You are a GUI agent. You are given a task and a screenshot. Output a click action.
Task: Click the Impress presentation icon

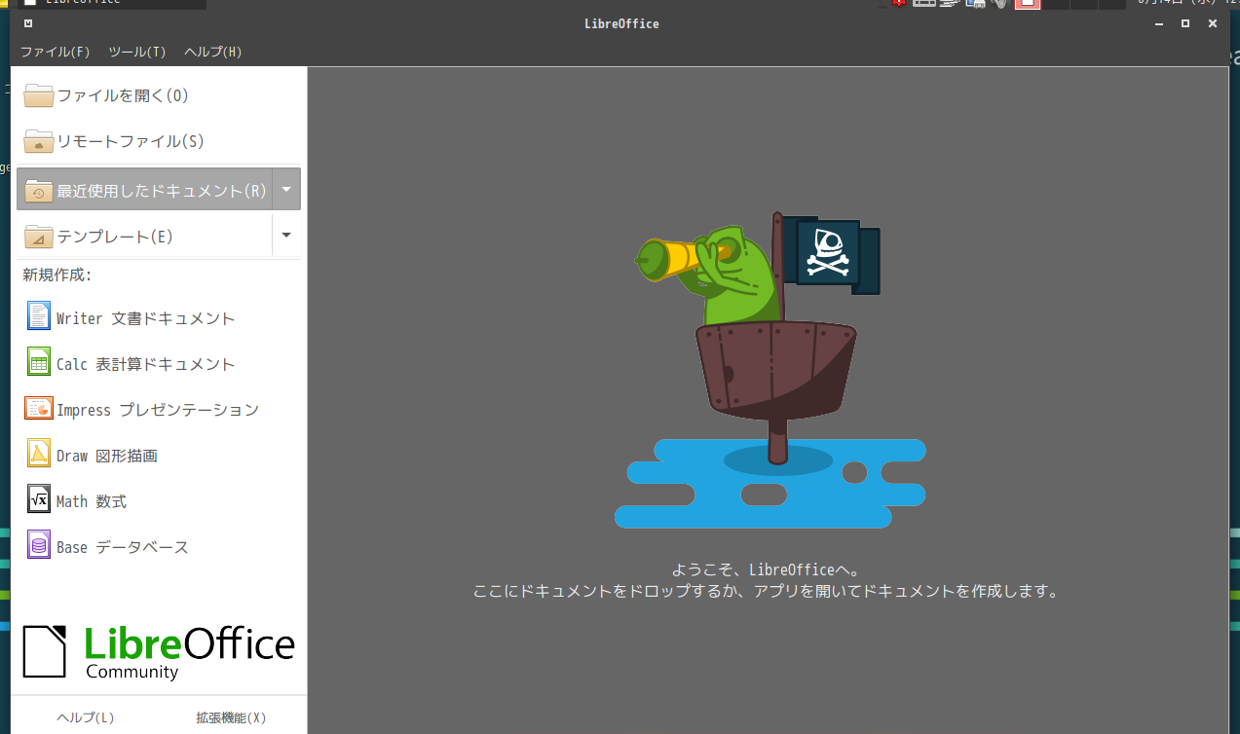(x=39, y=409)
